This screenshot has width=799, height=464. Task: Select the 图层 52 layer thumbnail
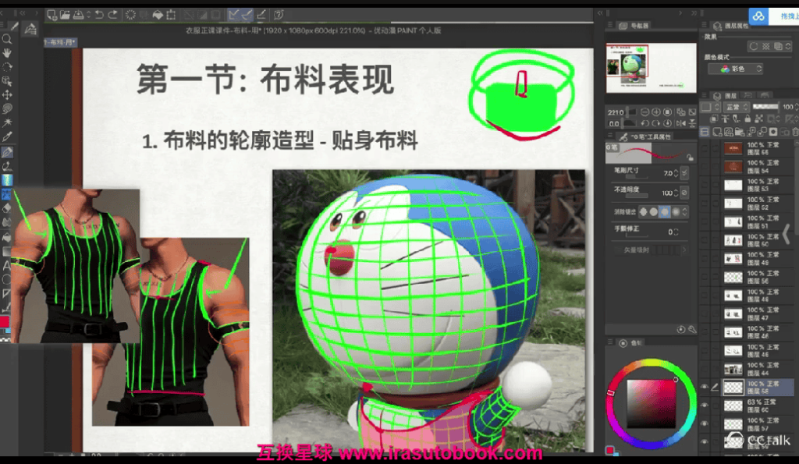click(x=733, y=204)
